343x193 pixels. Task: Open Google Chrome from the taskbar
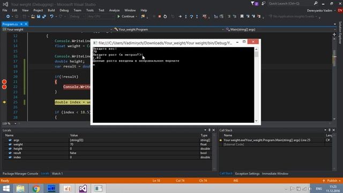click(36, 189)
